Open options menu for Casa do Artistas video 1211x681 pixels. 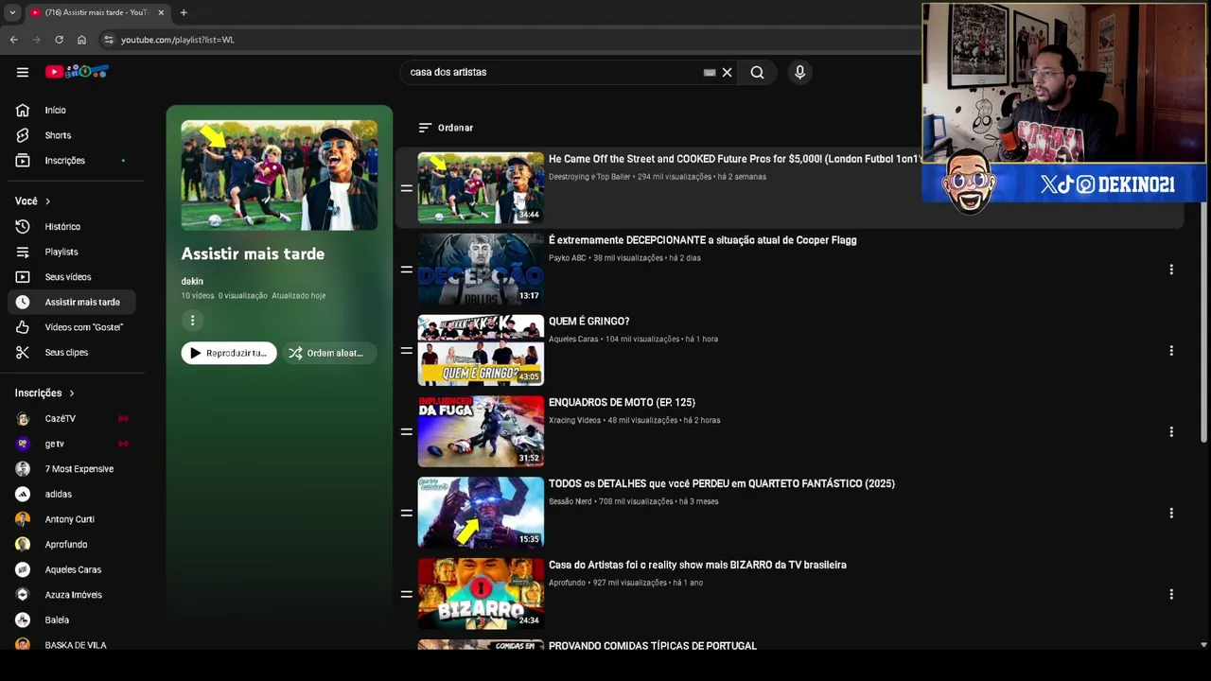[1171, 595]
